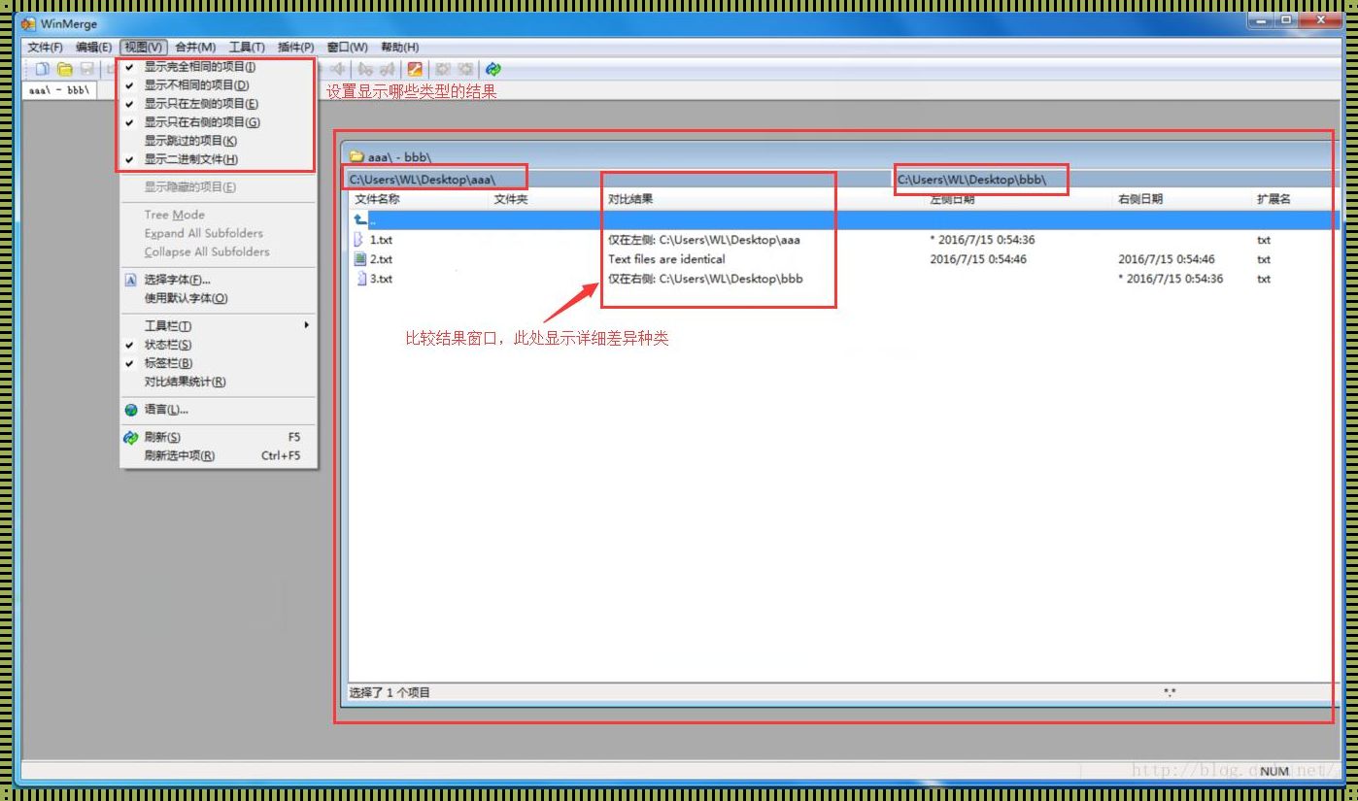
Task: Click grayed Expand All Subfolders entry
Action: (219, 233)
